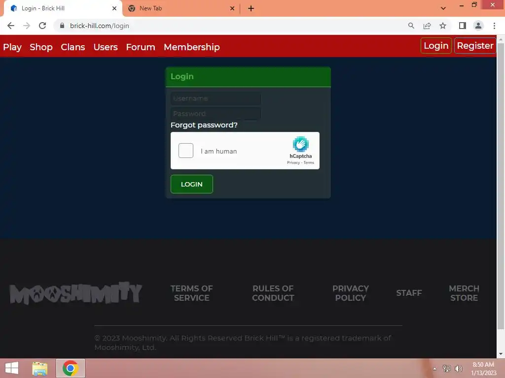The height and width of the screenshot is (378, 505).
Task: Open File Explorer from the taskbar
Action: point(40,368)
